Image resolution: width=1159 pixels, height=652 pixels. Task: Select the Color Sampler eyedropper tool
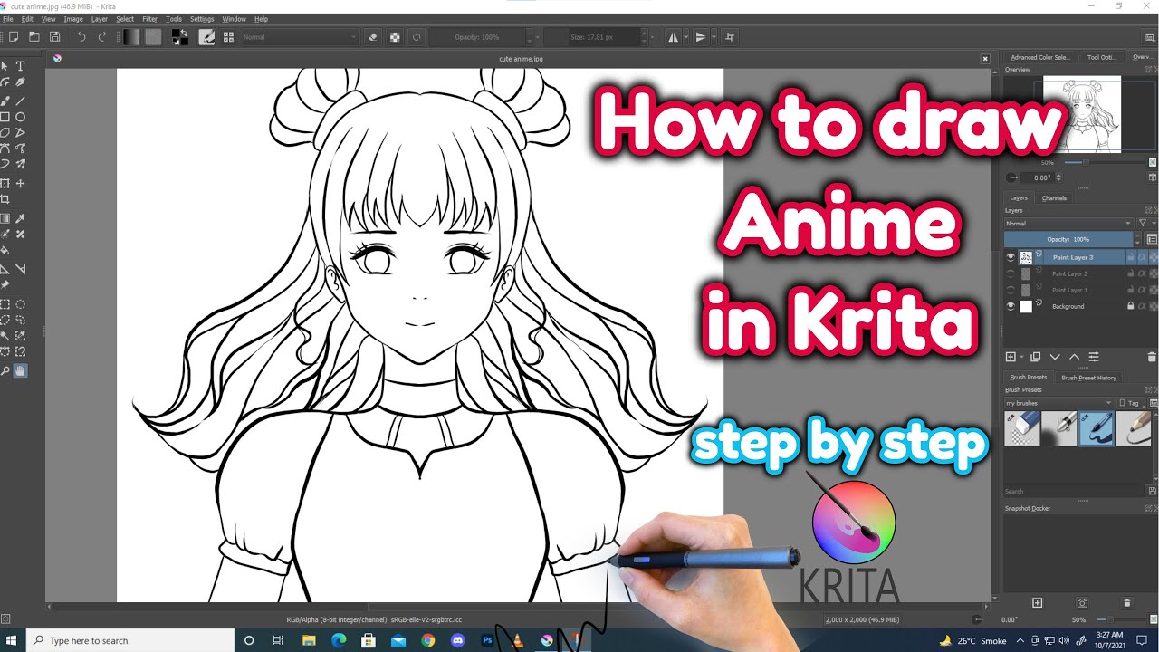pos(20,218)
